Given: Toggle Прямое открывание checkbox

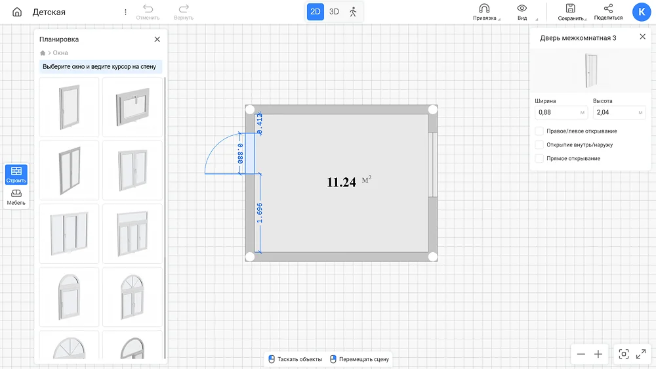Looking at the screenshot, I should 539,158.
